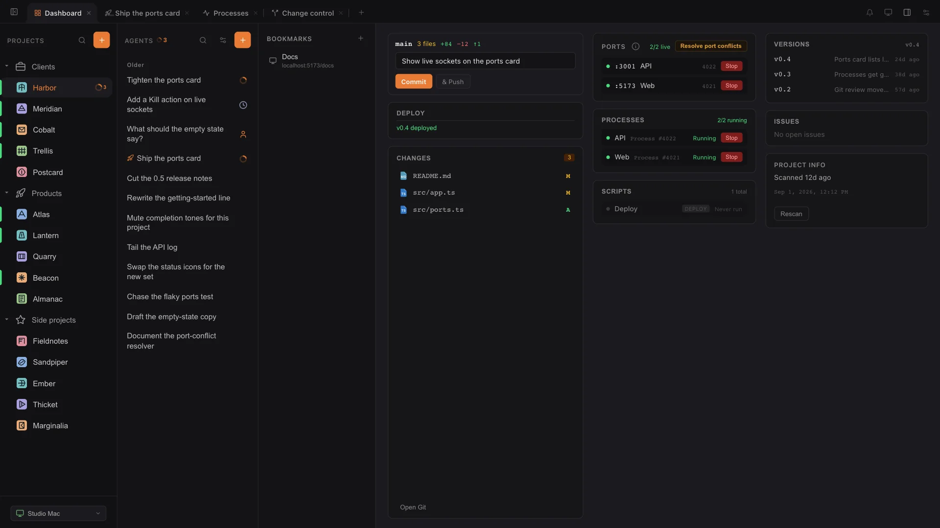
Task: Click the Ports info icon
Action: click(635, 46)
